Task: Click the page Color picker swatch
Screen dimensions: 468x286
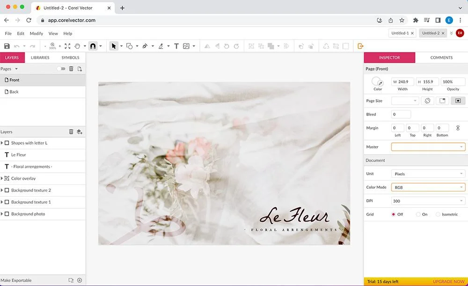Action: (377, 83)
